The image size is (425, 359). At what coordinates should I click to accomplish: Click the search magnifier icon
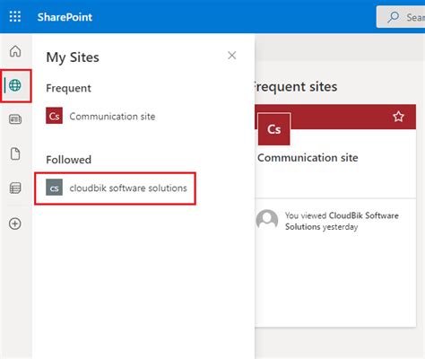pyautogui.click(x=394, y=17)
